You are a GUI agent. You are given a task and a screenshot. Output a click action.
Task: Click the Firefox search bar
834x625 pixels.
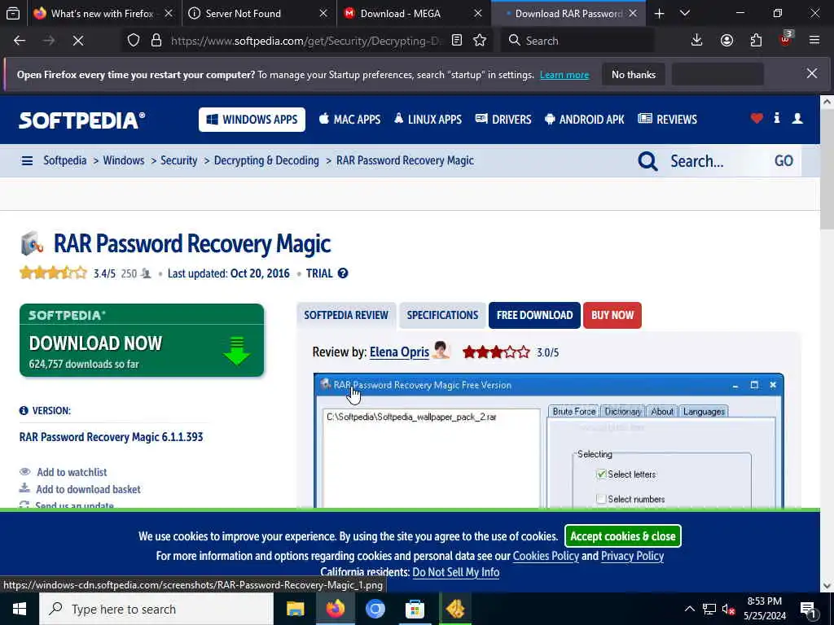coord(577,41)
